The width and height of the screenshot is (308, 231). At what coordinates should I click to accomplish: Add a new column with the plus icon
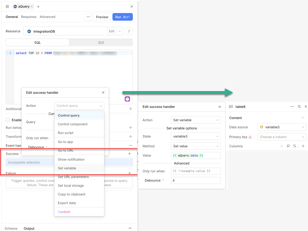coord(303,146)
